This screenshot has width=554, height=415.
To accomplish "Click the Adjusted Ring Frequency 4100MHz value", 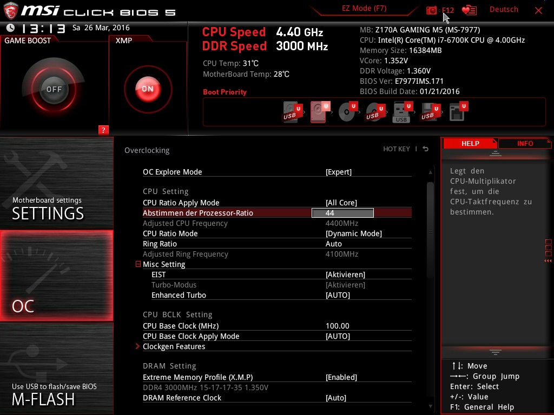I will click(342, 254).
